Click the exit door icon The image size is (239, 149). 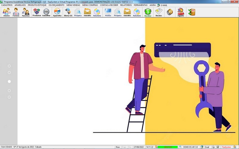click(x=191, y=12)
